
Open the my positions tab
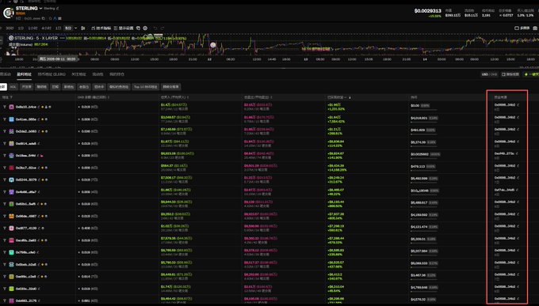click(117, 74)
